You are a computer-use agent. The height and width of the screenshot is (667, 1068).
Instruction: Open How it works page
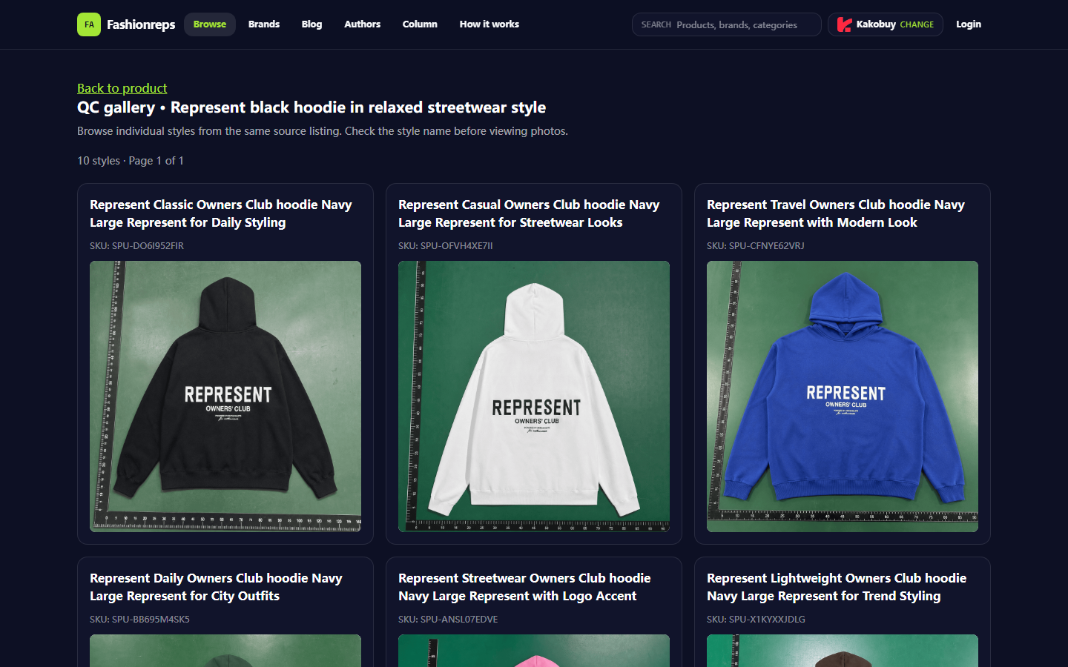[x=489, y=24]
